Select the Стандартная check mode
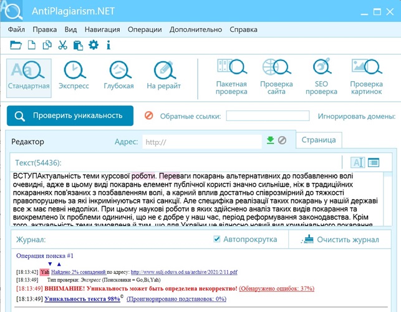 29,78
